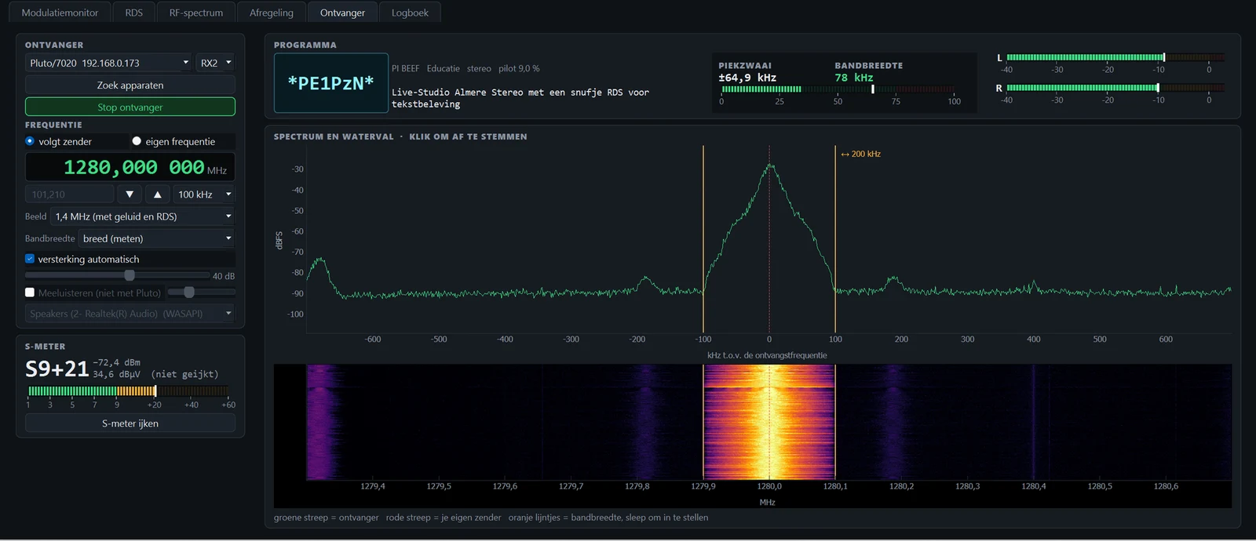Click the 'Stop ontvanger' button
This screenshot has height=541, width=1256.
pos(130,107)
